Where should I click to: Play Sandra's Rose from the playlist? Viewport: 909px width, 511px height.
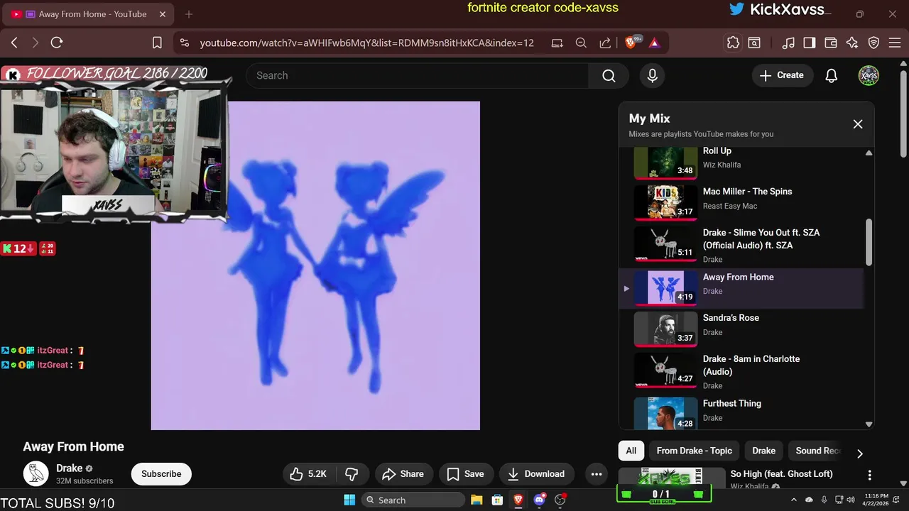coord(742,329)
